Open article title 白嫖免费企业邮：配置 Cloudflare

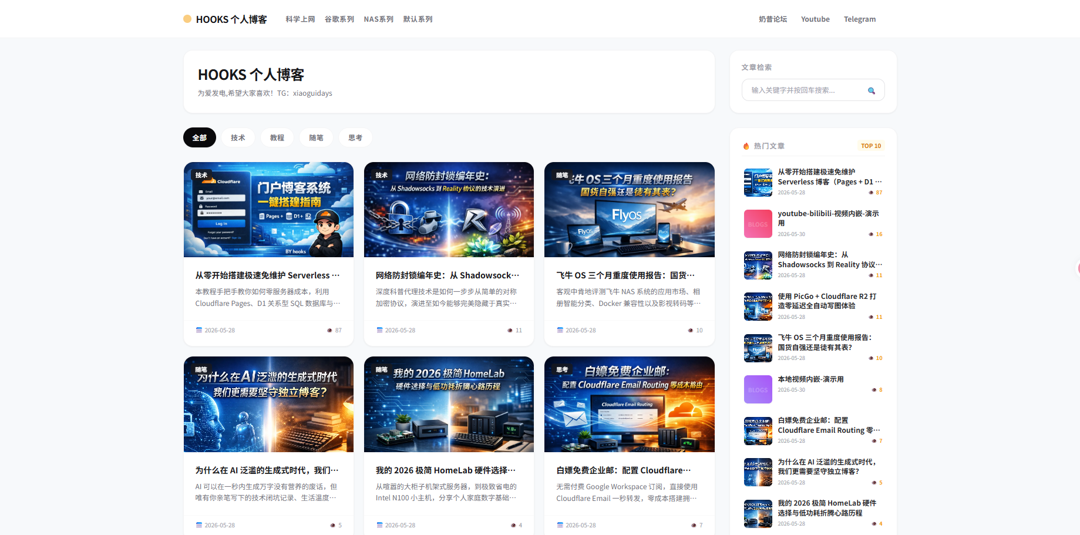624,470
